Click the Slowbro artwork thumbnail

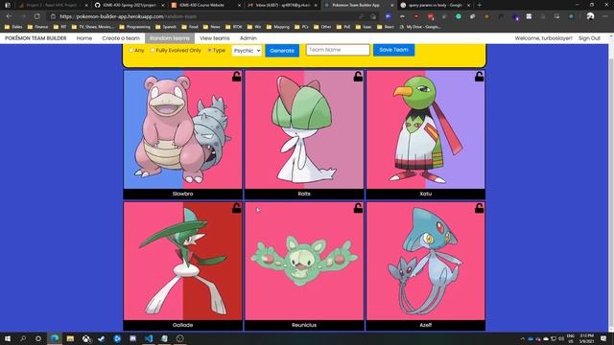[x=182, y=129]
